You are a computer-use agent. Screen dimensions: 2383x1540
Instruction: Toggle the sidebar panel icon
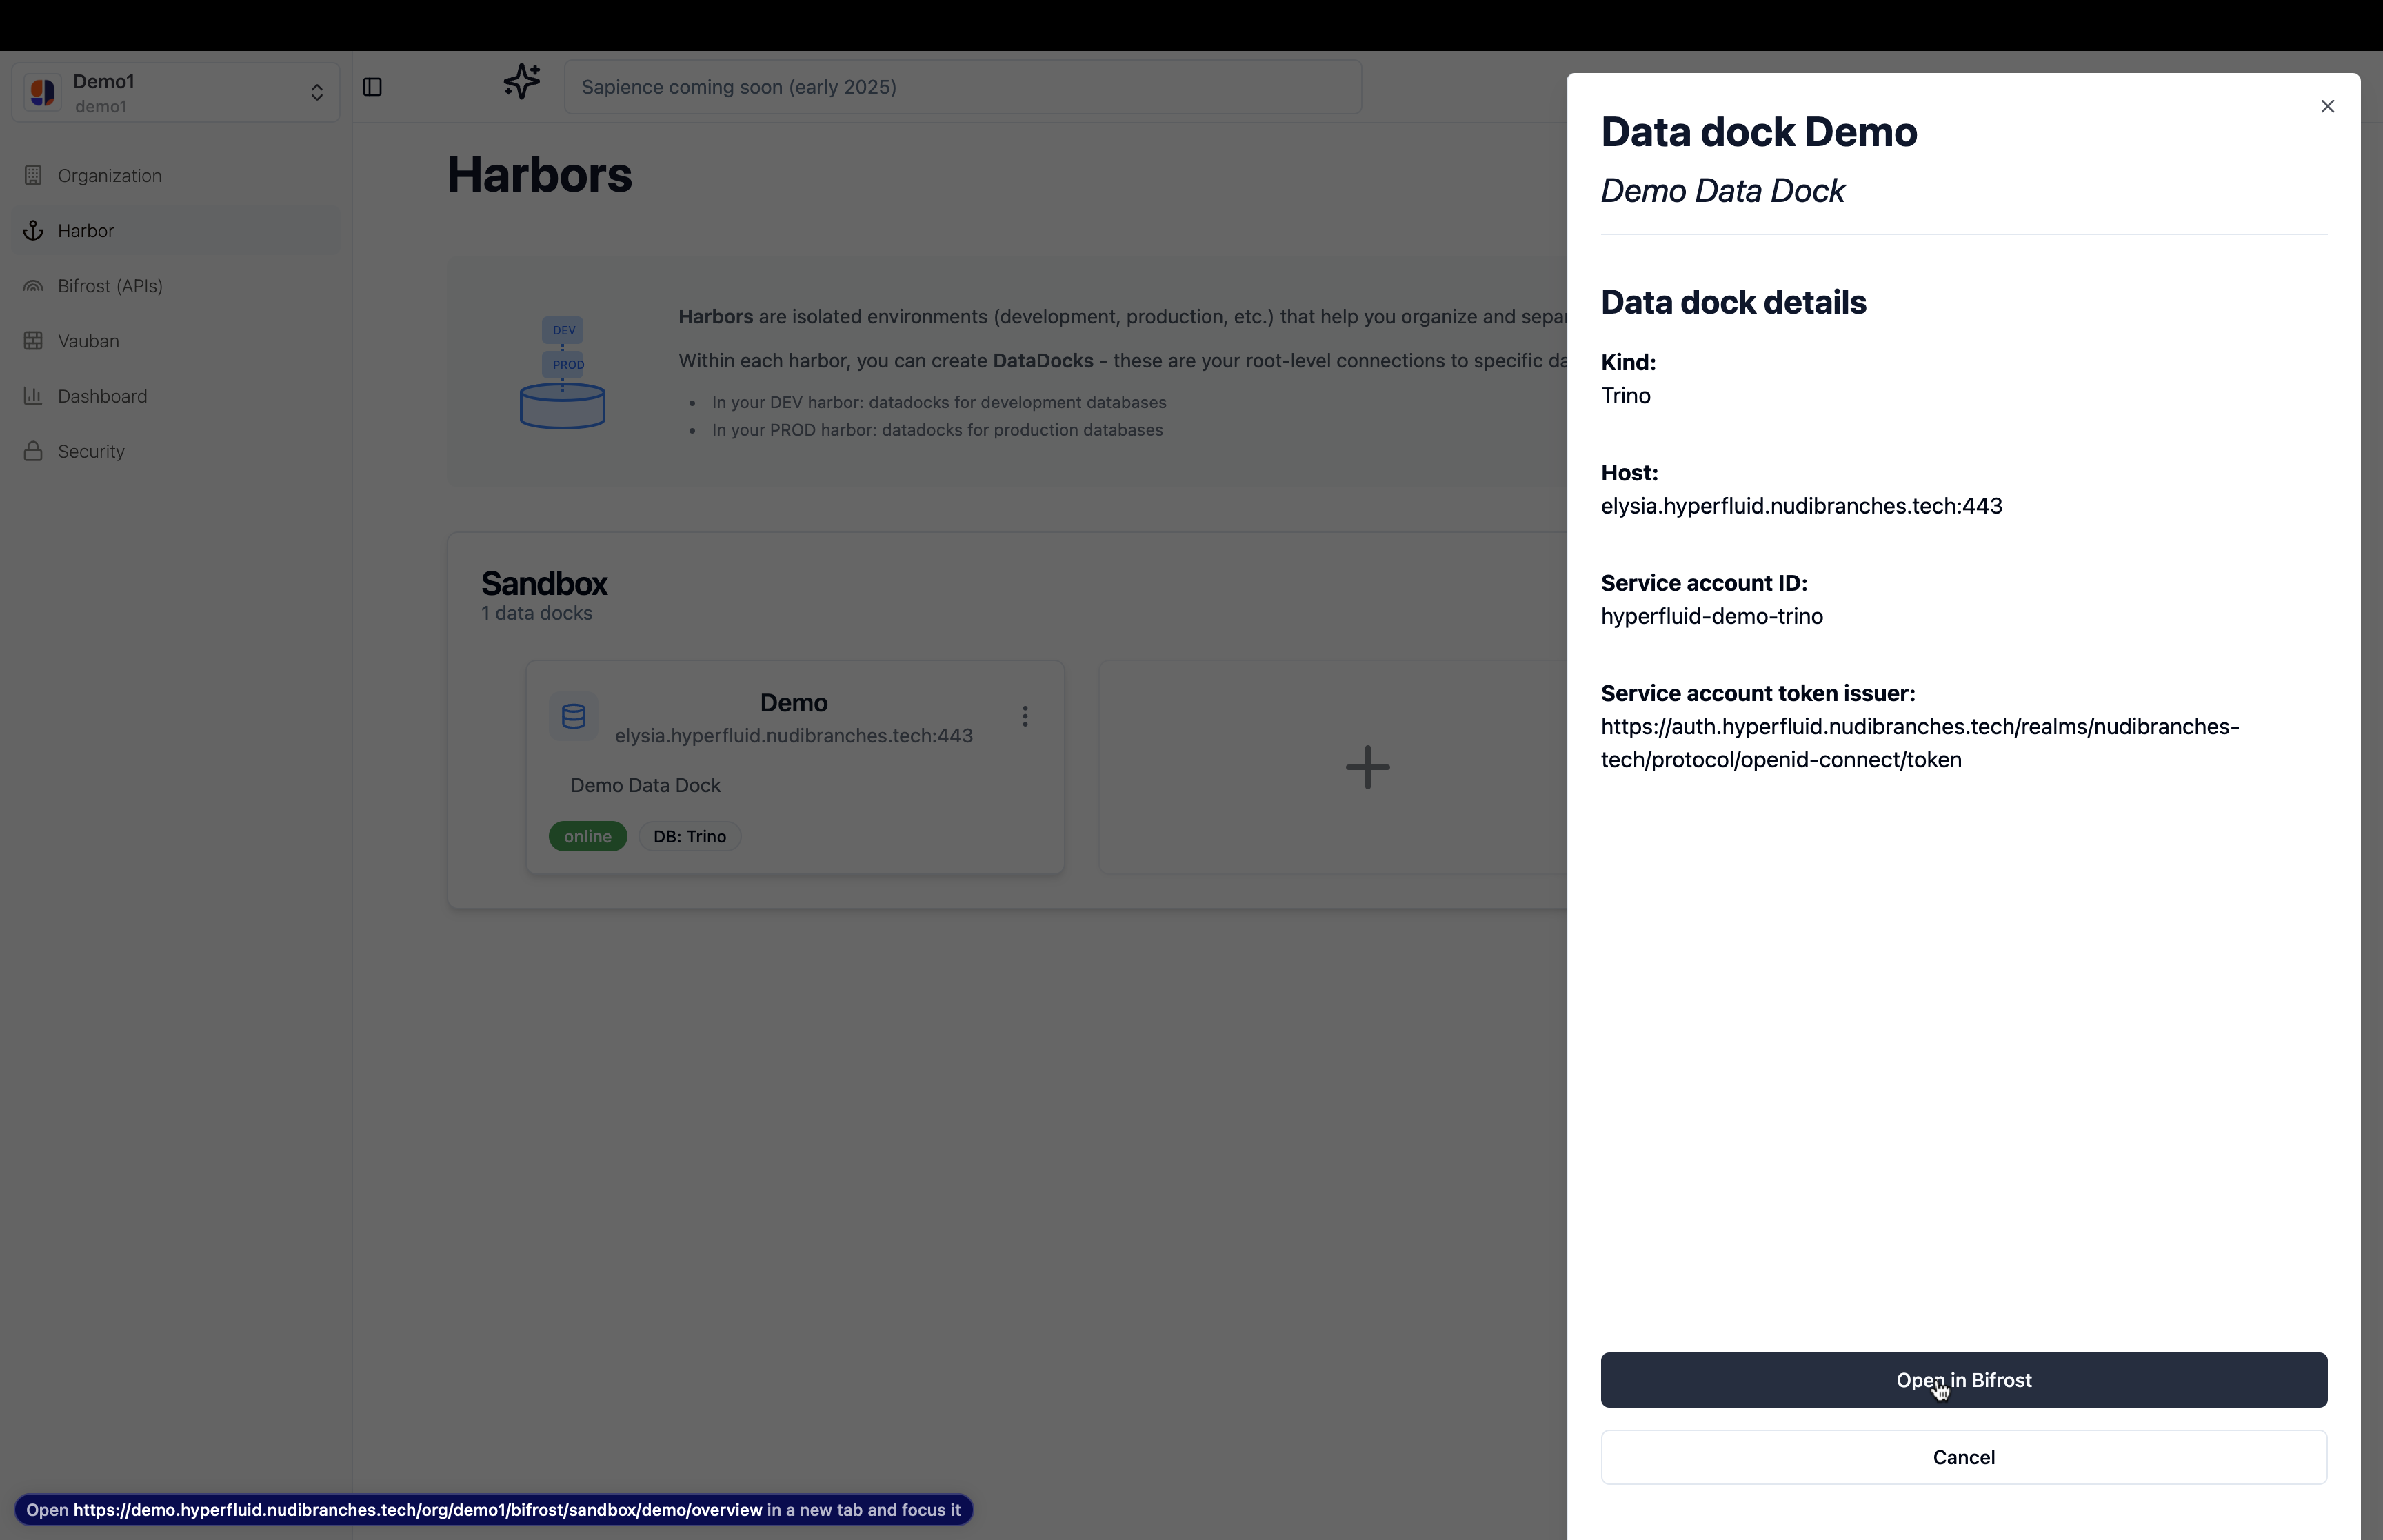pyautogui.click(x=372, y=87)
